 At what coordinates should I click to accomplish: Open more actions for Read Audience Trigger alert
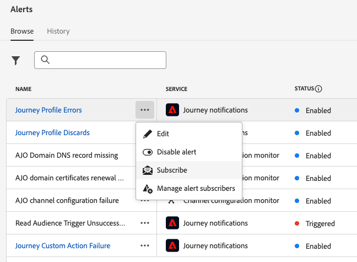[145, 223]
